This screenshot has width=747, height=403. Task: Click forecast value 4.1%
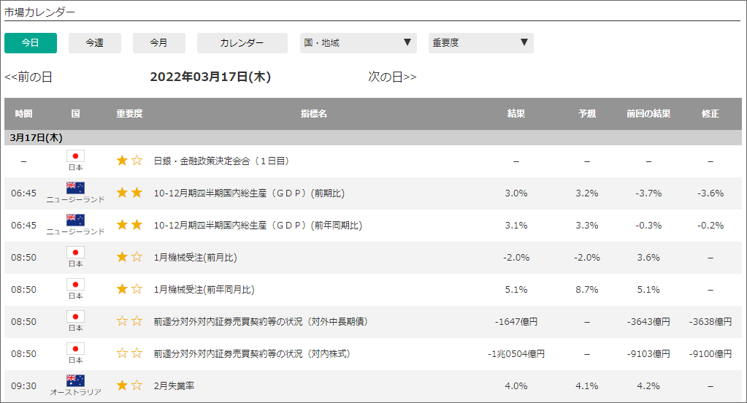[587, 386]
